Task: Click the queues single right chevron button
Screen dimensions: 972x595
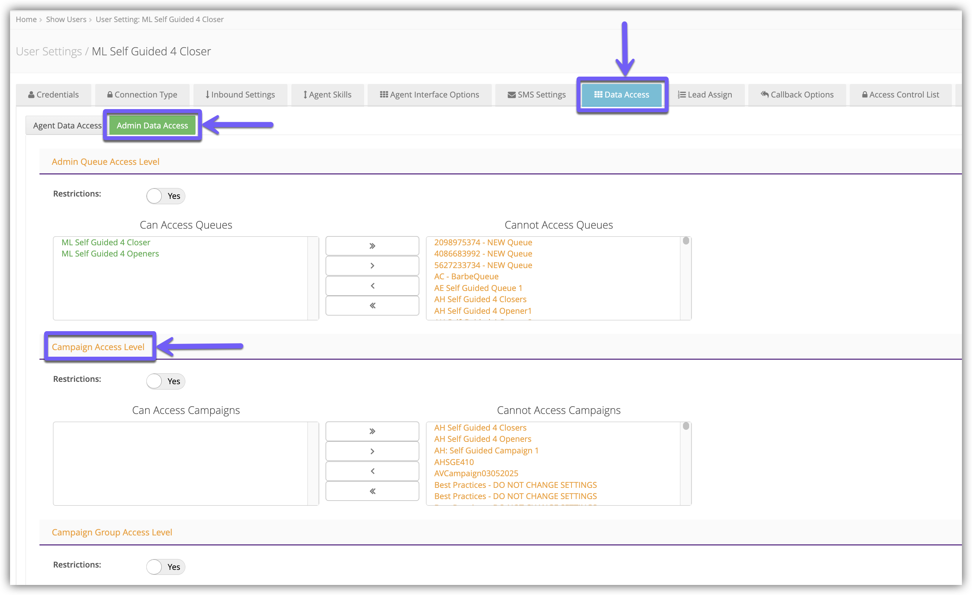Action: (372, 266)
